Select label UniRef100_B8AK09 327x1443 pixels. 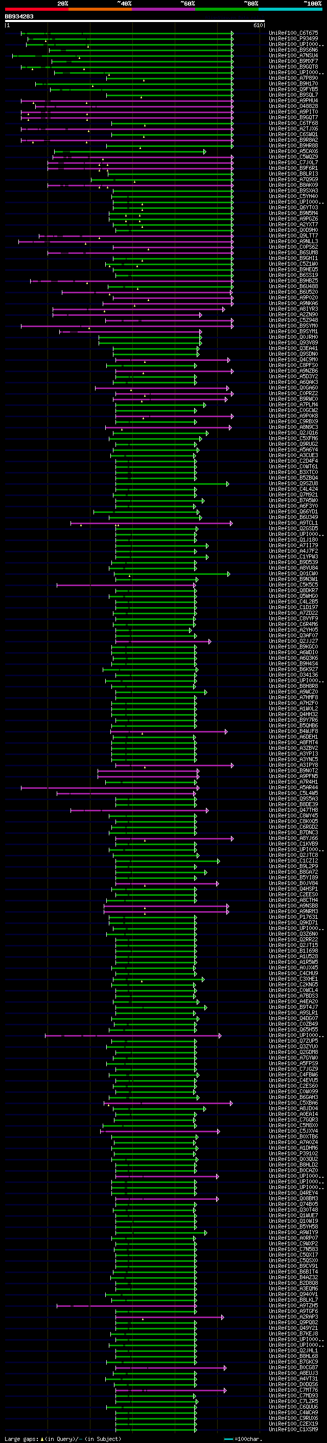point(293,185)
